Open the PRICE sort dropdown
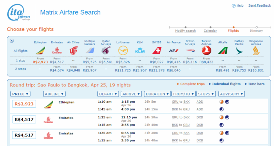The image size is (274, 146). pyautogui.click(x=20, y=94)
